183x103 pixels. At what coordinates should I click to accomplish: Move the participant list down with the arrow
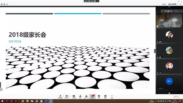169,93
